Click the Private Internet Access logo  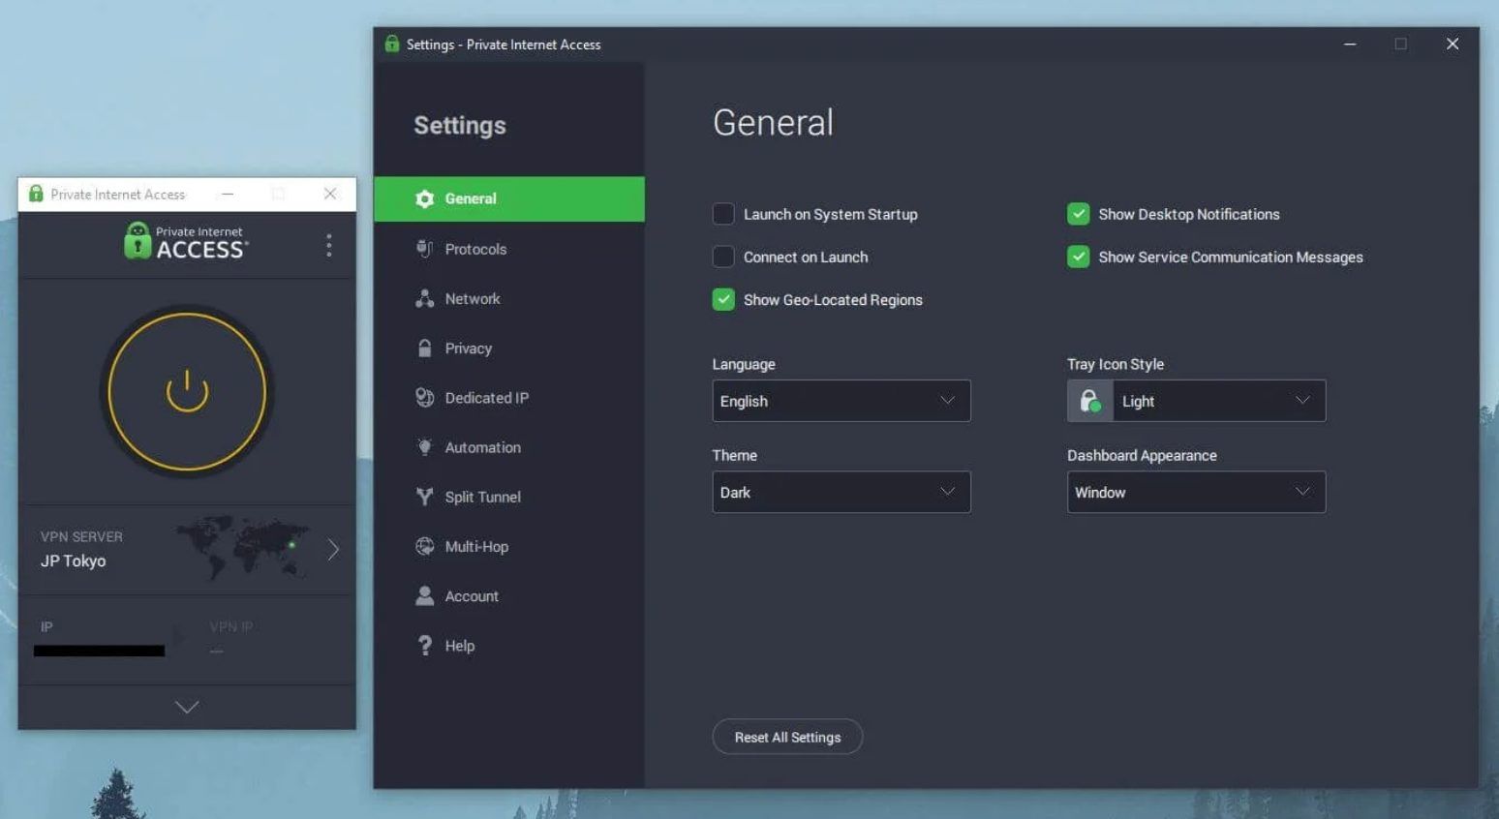[186, 241]
